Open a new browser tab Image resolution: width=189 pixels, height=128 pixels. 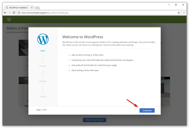37,8
